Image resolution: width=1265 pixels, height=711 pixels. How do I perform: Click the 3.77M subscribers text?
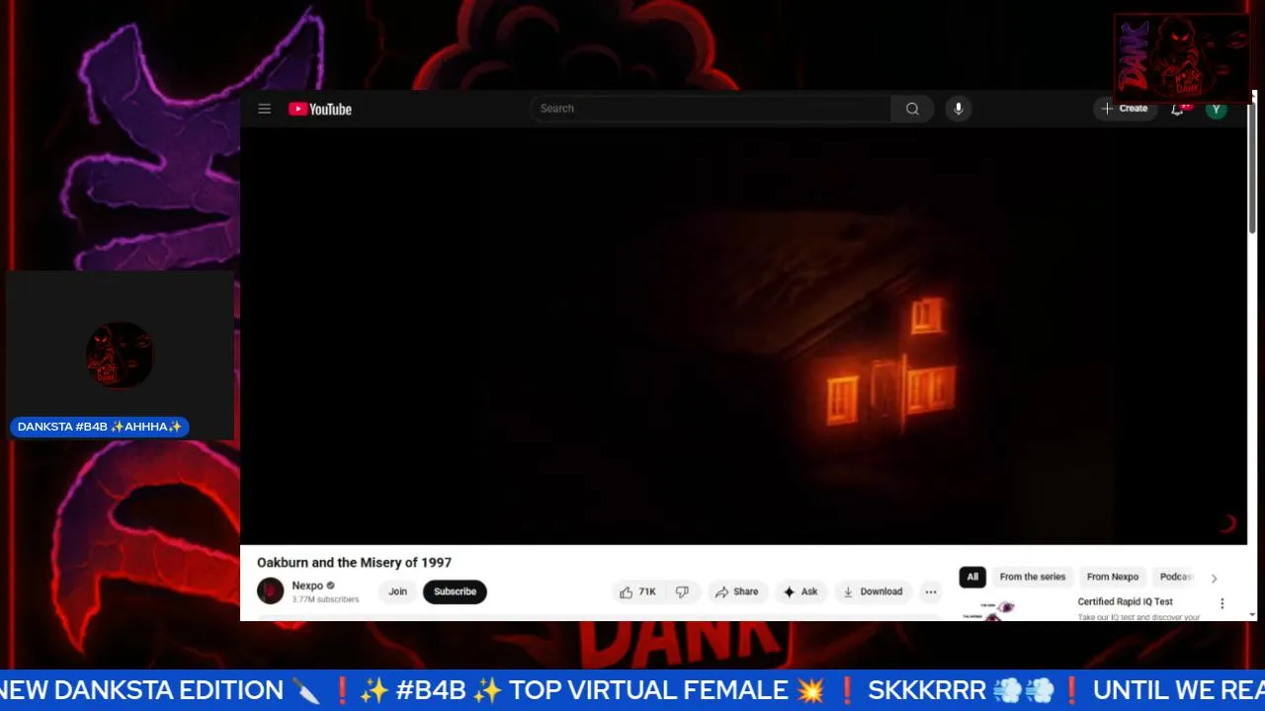(x=325, y=599)
